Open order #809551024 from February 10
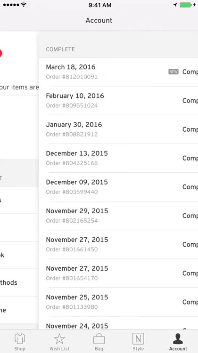Image resolution: width=198 pixels, height=353 pixels. click(118, 101)
